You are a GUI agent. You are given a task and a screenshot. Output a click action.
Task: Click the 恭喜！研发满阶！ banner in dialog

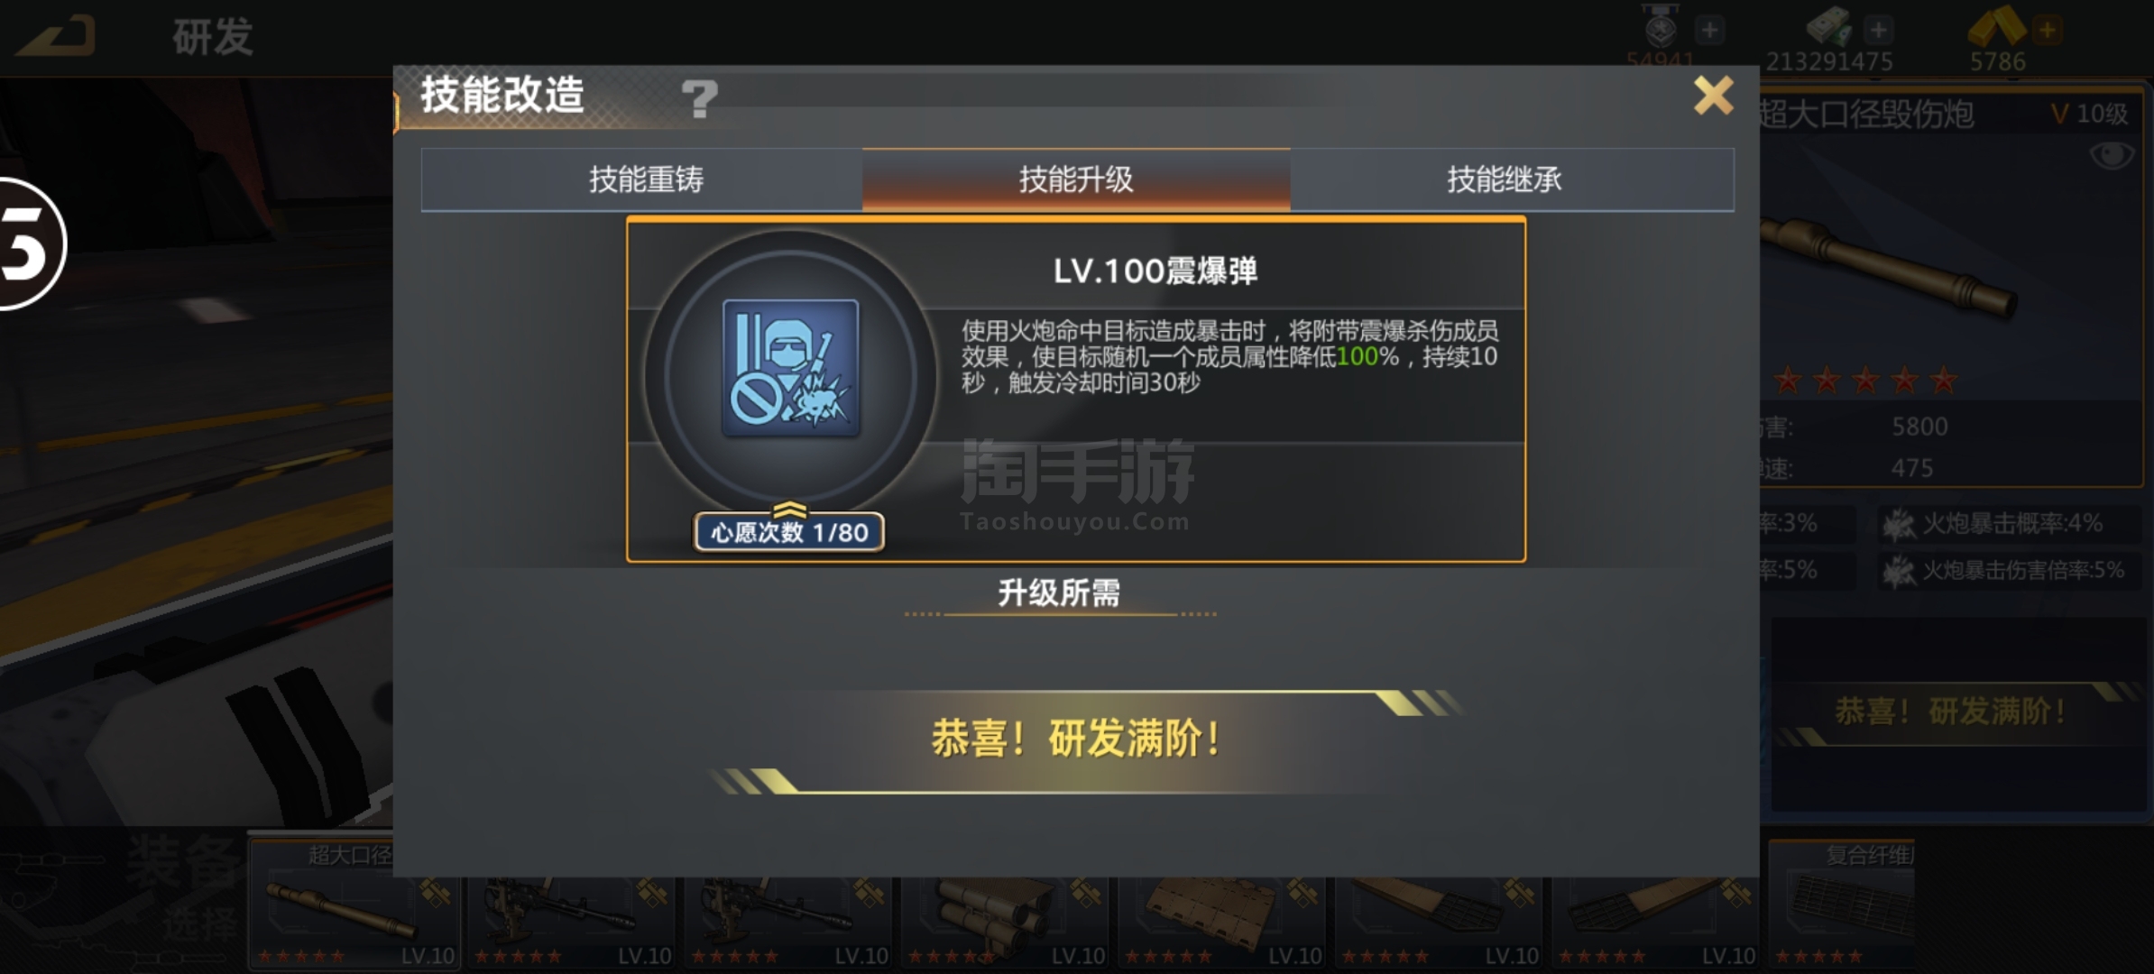(x=1078, y=740)
